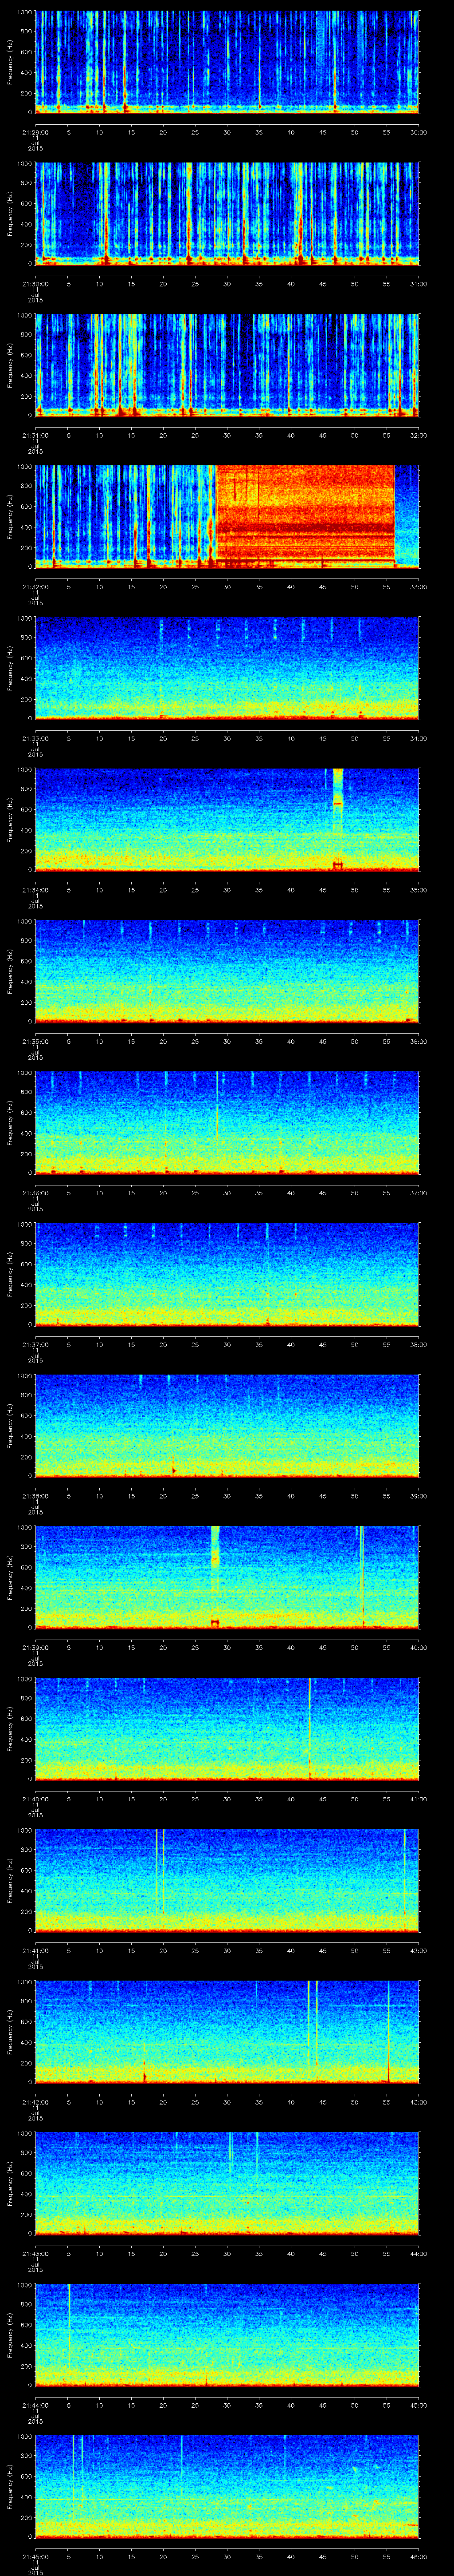Select the spectrogram panel starting at 21:35:00
The height and width of the screenshot is (2576, 454).
coord(227,971)
